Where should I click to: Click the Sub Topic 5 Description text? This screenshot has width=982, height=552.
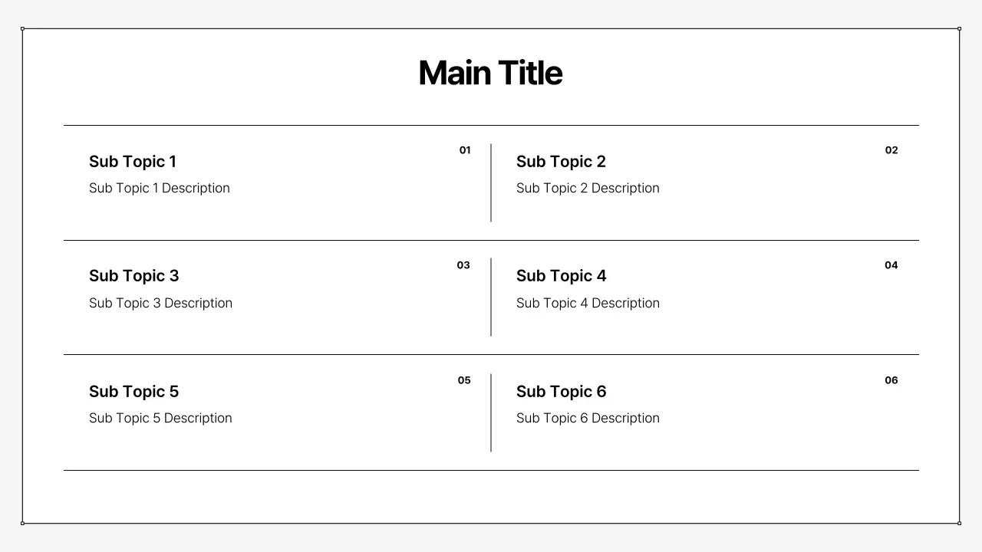[x=160, y=419]
